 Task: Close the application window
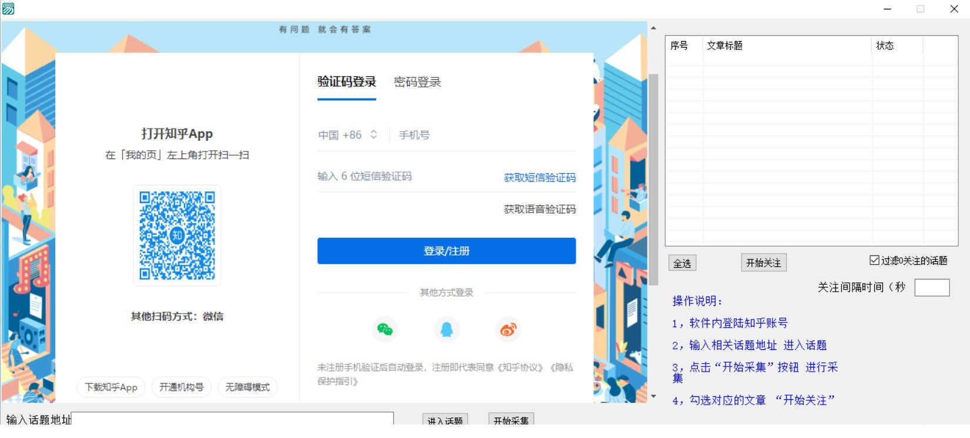pos(954,9)
